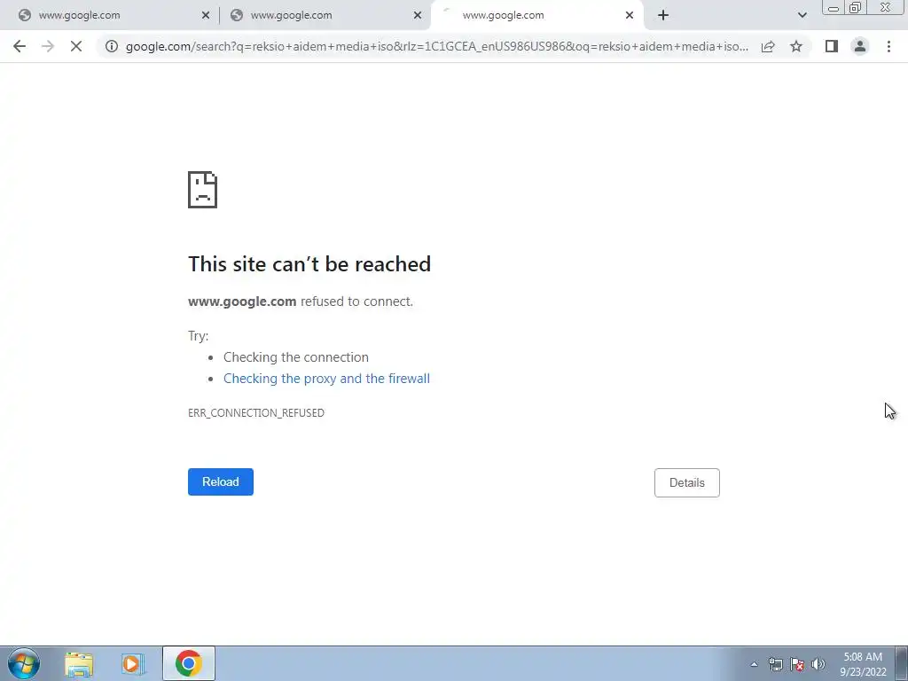Click the address bar URL field
908x681 pixels.
point(437,46)
